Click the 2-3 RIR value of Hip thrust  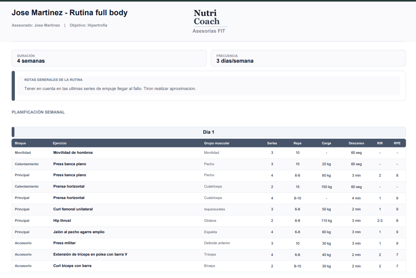point(380,221)
